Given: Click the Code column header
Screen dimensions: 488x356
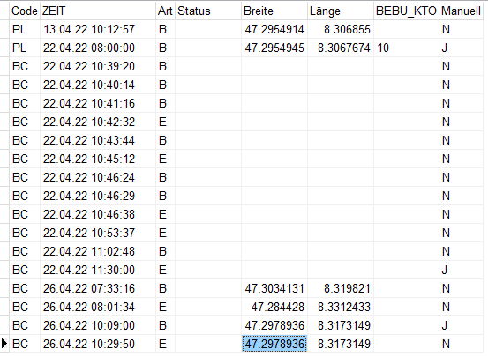Looking at the screenshot, I should click(x=25, y=11).
